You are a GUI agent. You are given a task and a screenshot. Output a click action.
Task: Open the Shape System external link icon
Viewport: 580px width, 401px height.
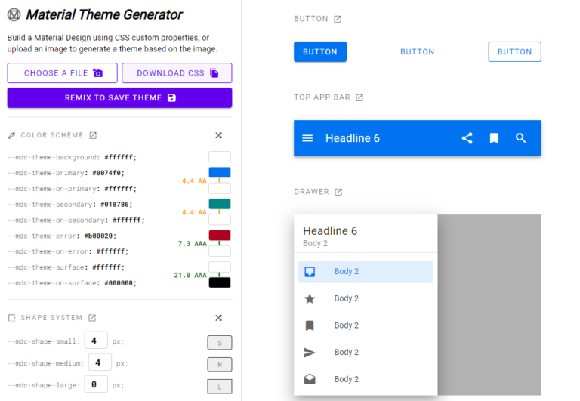click(x=92, y=318)
